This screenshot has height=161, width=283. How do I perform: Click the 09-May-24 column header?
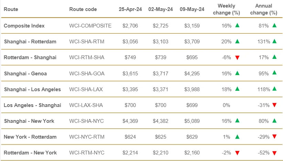(192, 9)
